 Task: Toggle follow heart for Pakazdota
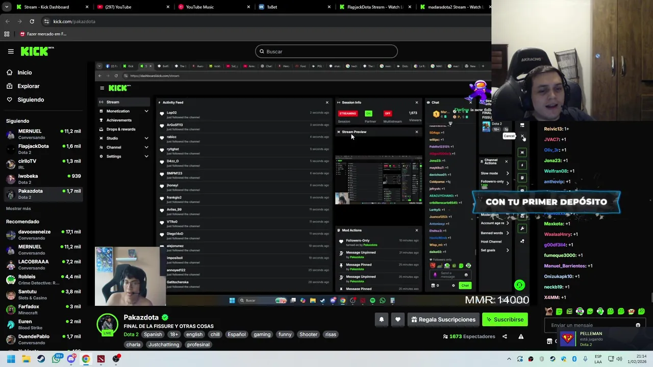pyautogui.click(x=397, y=320)
